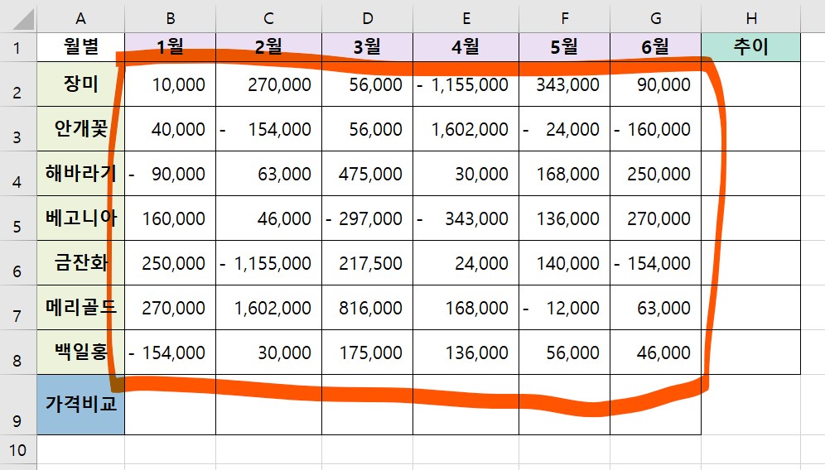Click the 10,000 cell for 장미
Image resolution: width=825 pixels, height=470 pixels.
171,84
